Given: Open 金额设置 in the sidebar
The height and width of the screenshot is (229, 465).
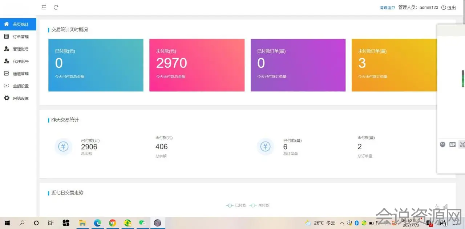Looking at the screenshot, I should point(20,86).
